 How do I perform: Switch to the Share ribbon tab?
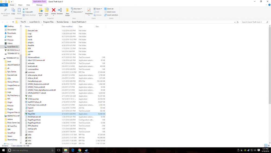20,5
